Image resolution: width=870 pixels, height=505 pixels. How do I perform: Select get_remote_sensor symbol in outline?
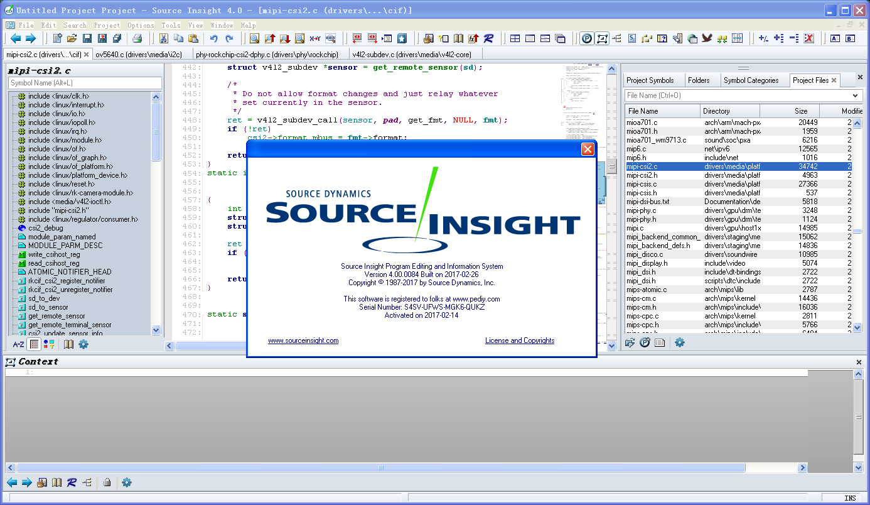(x=56, y=316)
